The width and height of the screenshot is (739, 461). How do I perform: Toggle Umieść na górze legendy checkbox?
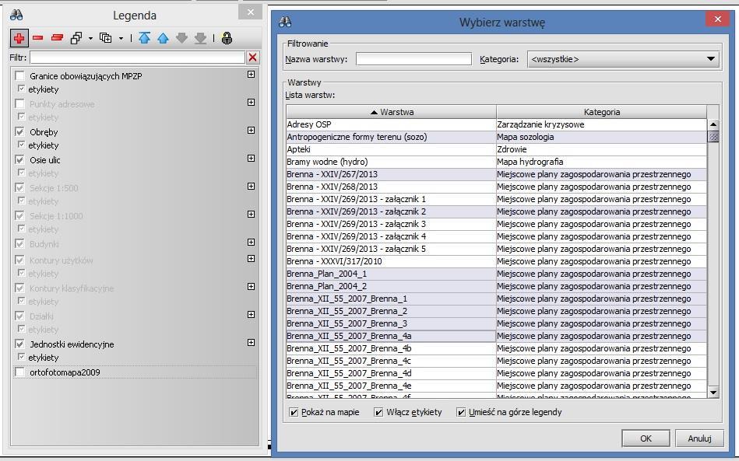coord(461,412)
